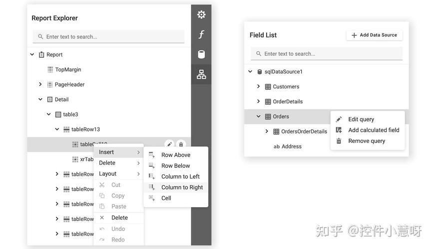This screenshot has height=249, width=433.
Task: Collapse the table3 node
Action: pos(48,114)
